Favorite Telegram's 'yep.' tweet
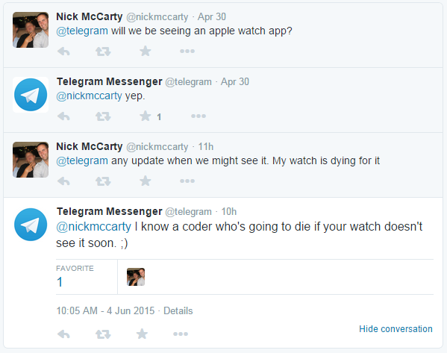The width and height of the screenshot is (447, 353). (x=145, y=116)
